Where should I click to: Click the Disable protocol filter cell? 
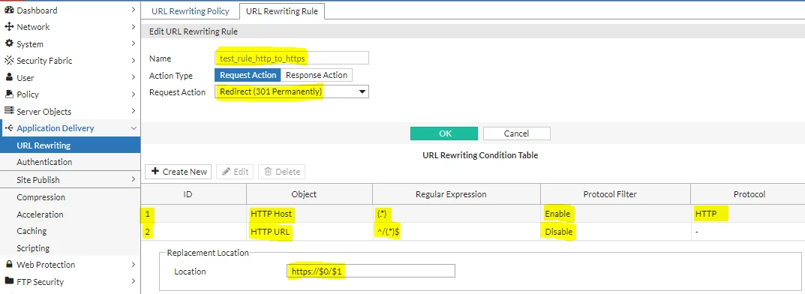(615, 232)
